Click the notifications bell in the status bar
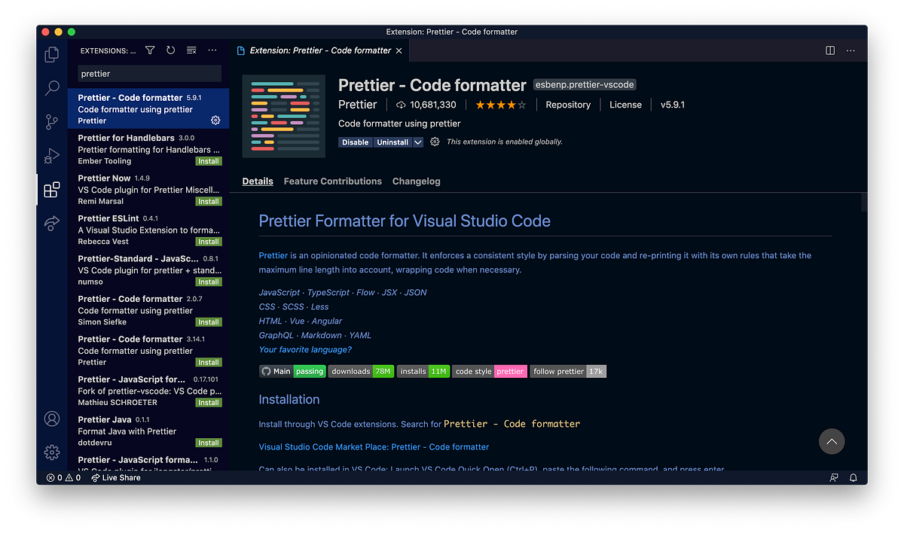 854,477
